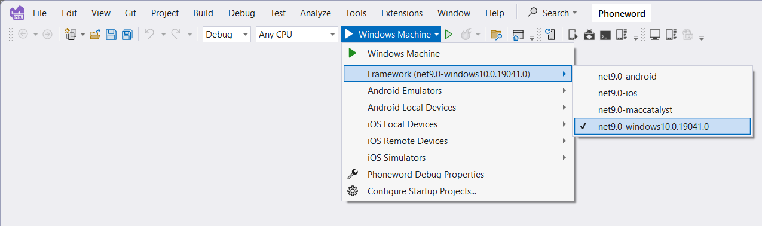Viewport: 762px width, 226px height.
Task: Click the Open File folder icon
Action: pyautogui.click(x=95, y=35)
